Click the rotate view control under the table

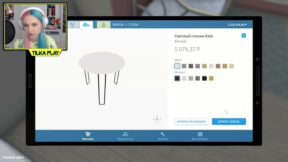click(157, 119)
